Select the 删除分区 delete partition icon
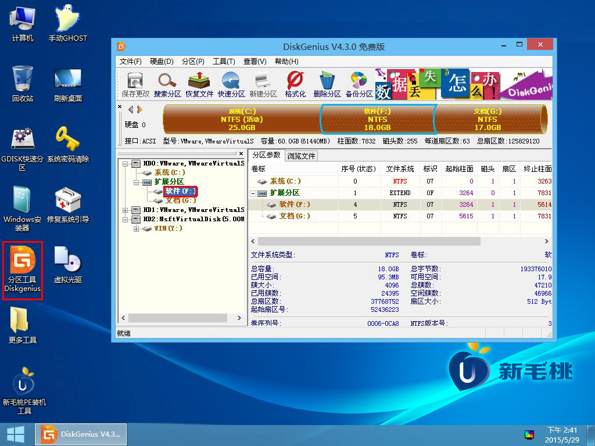The width and height of the screenshot is (595, 446). [327, 85]
